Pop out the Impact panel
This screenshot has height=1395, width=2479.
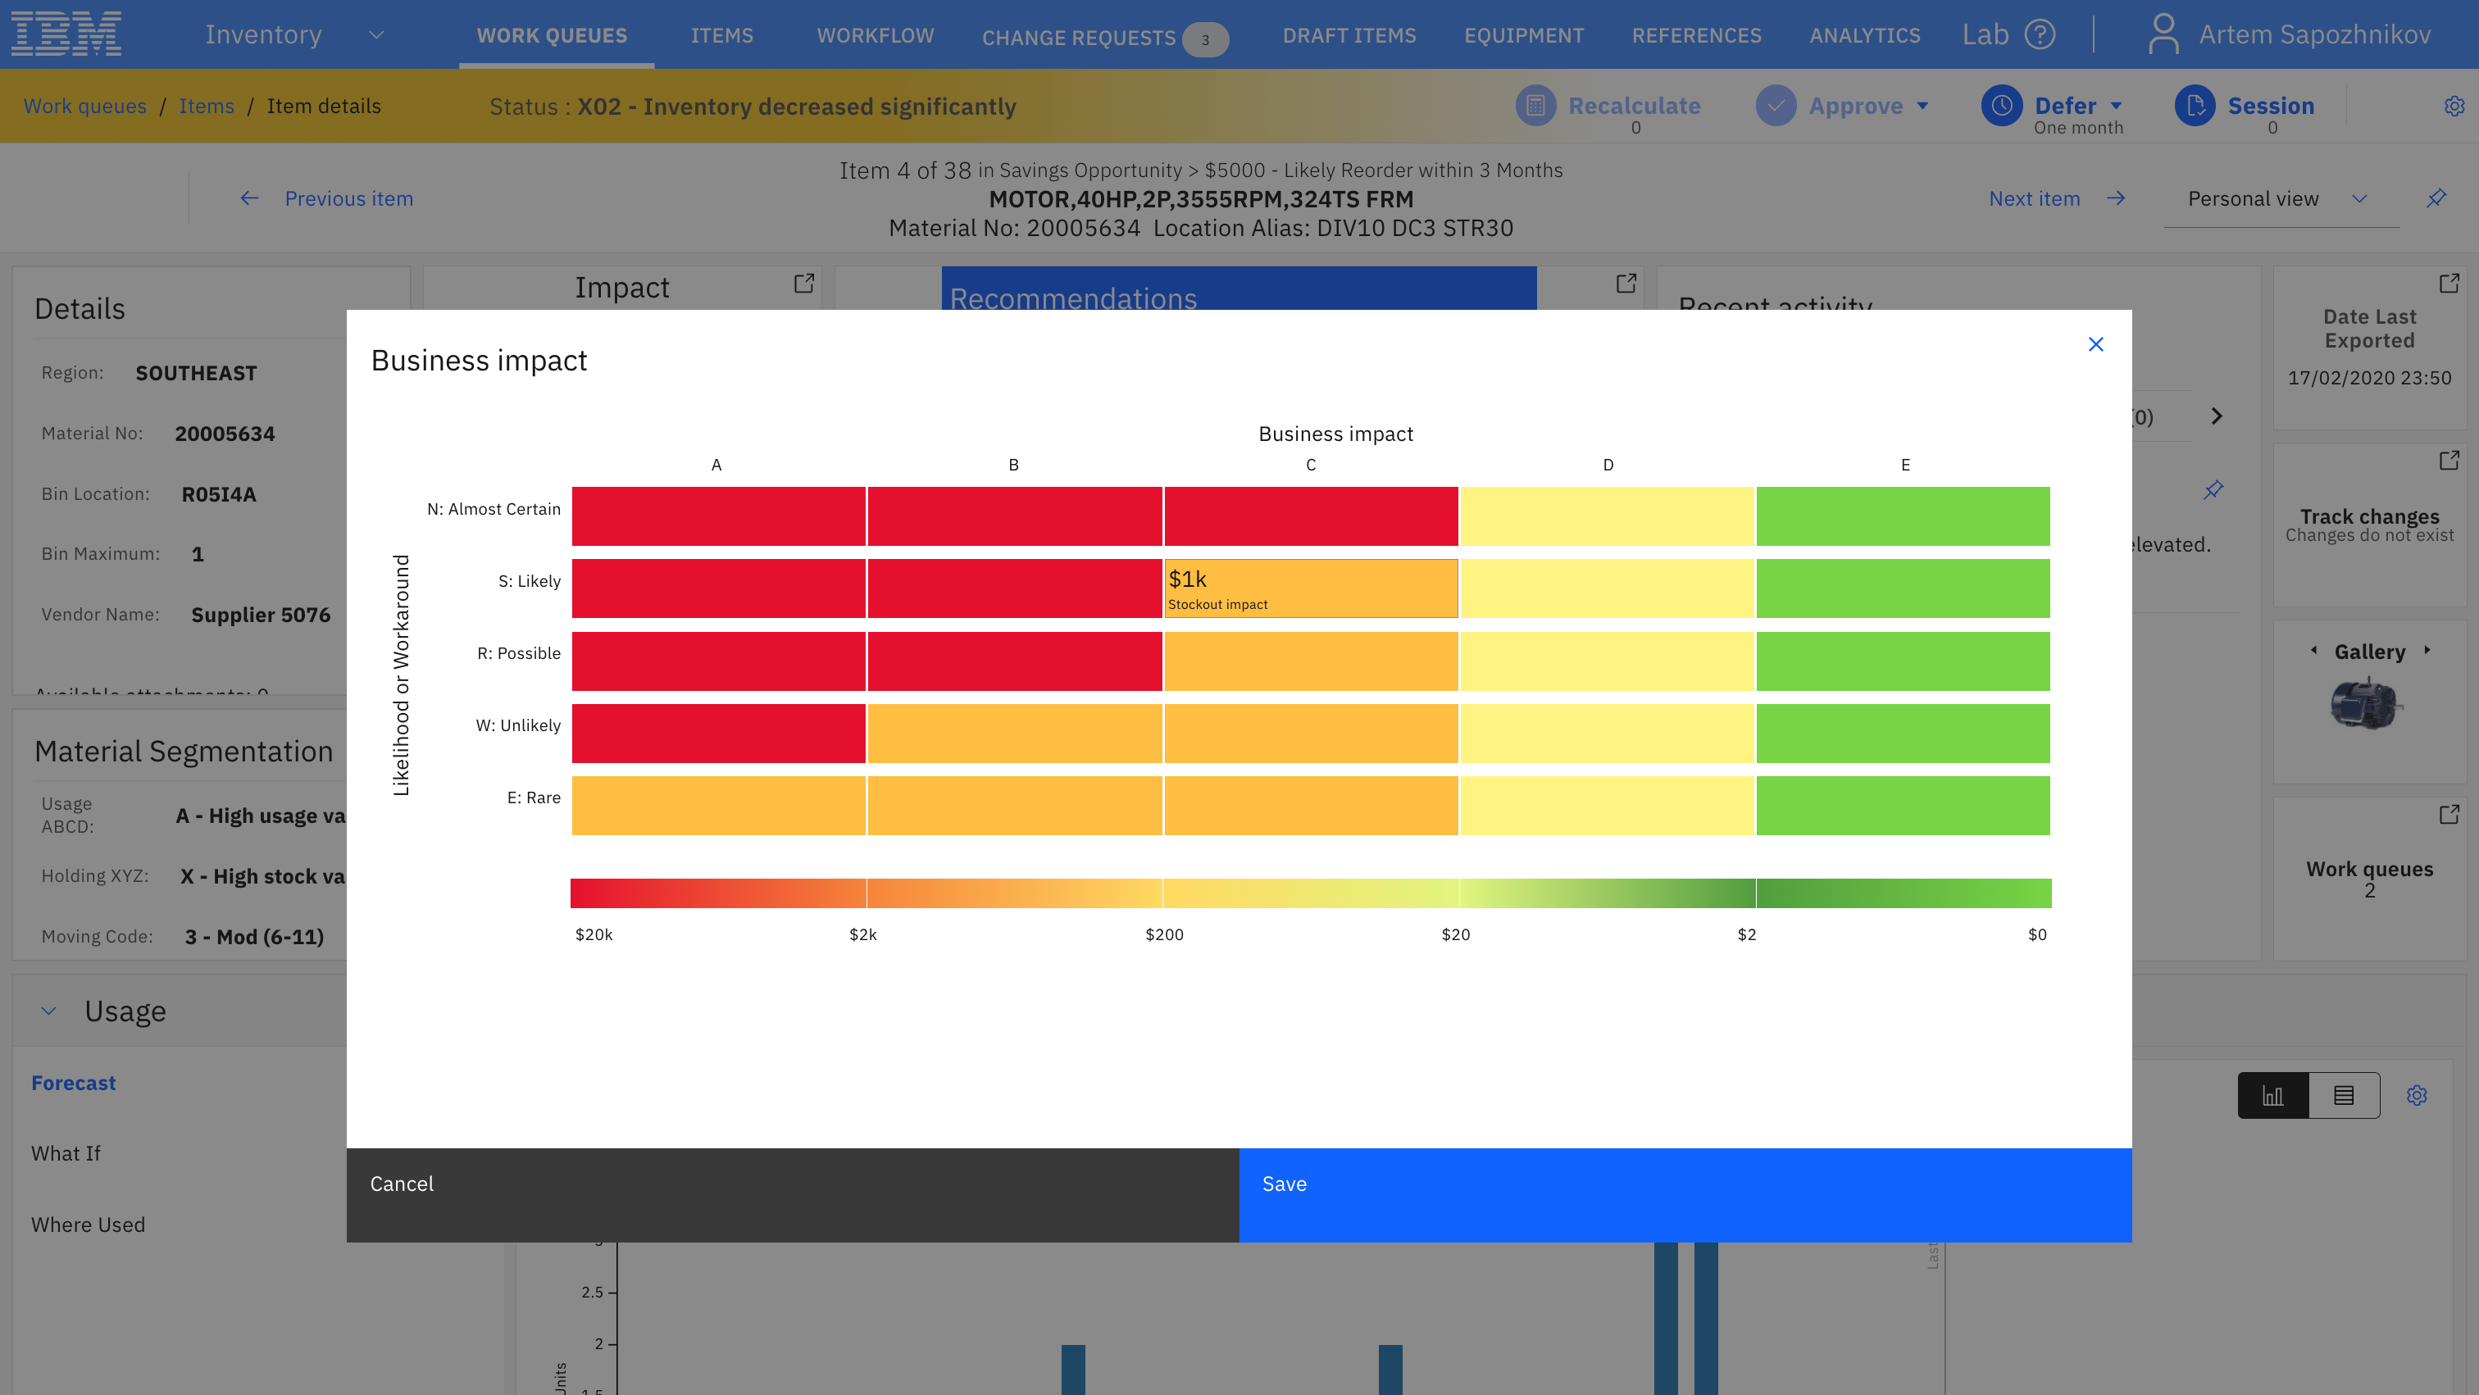click(x=803, y=284)
